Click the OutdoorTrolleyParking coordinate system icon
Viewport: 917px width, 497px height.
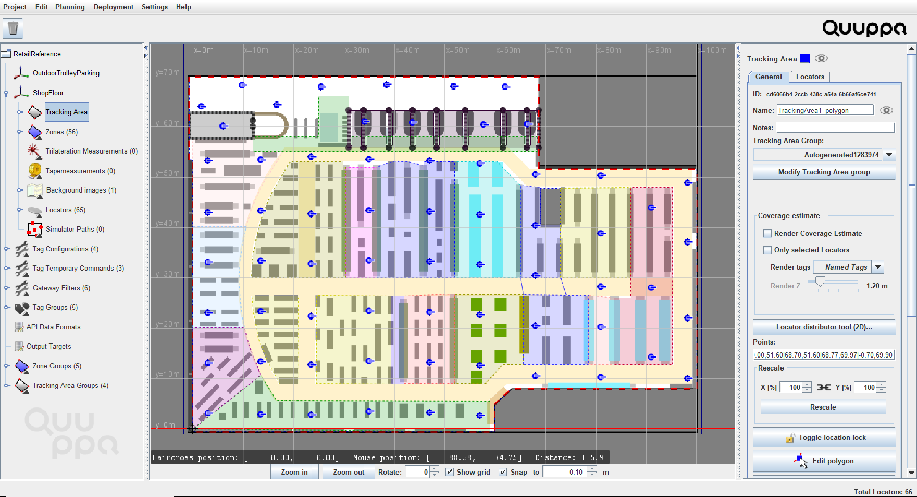[x=21, y=73]
